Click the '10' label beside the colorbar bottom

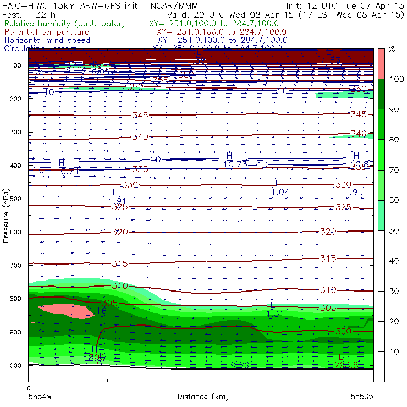click(x=394, y=351)
